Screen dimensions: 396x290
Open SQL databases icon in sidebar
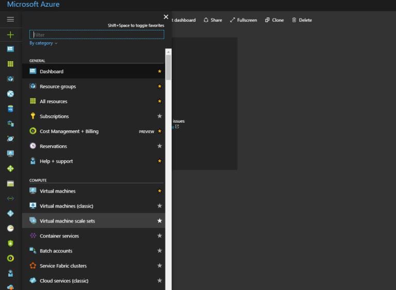click(x=10, y=109)
